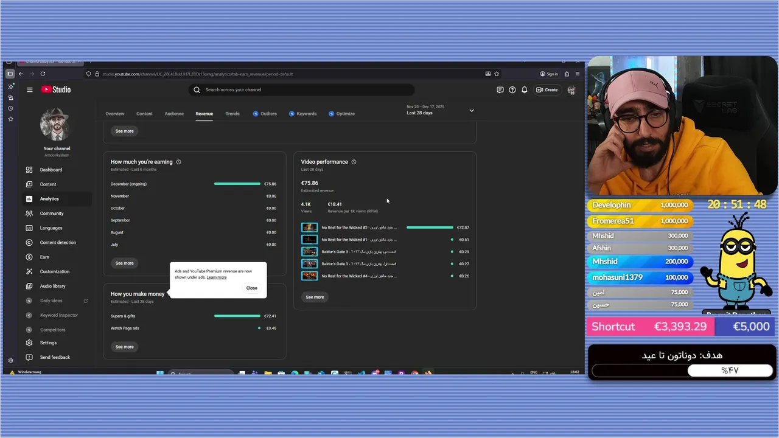Click info icon beside Video performance
This screenshot has height=438, width=779.
coord(354,162)
